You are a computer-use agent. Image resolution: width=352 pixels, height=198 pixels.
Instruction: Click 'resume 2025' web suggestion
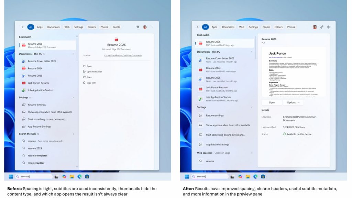(47, 148)
